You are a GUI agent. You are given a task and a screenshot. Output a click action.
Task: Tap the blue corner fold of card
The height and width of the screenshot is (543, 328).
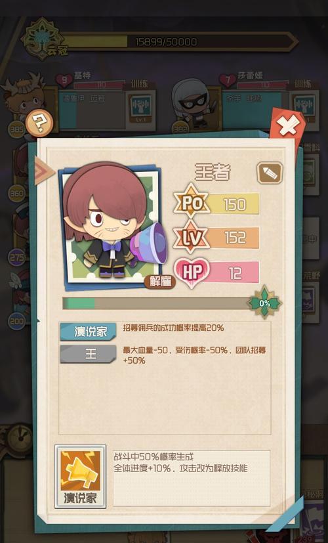(287, 514)
